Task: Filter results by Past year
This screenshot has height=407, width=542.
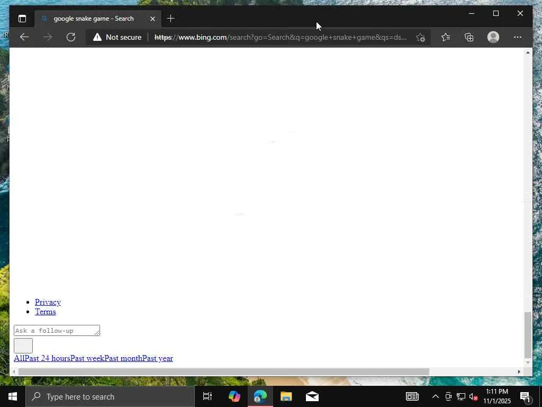Action: (x=157, y=358)
